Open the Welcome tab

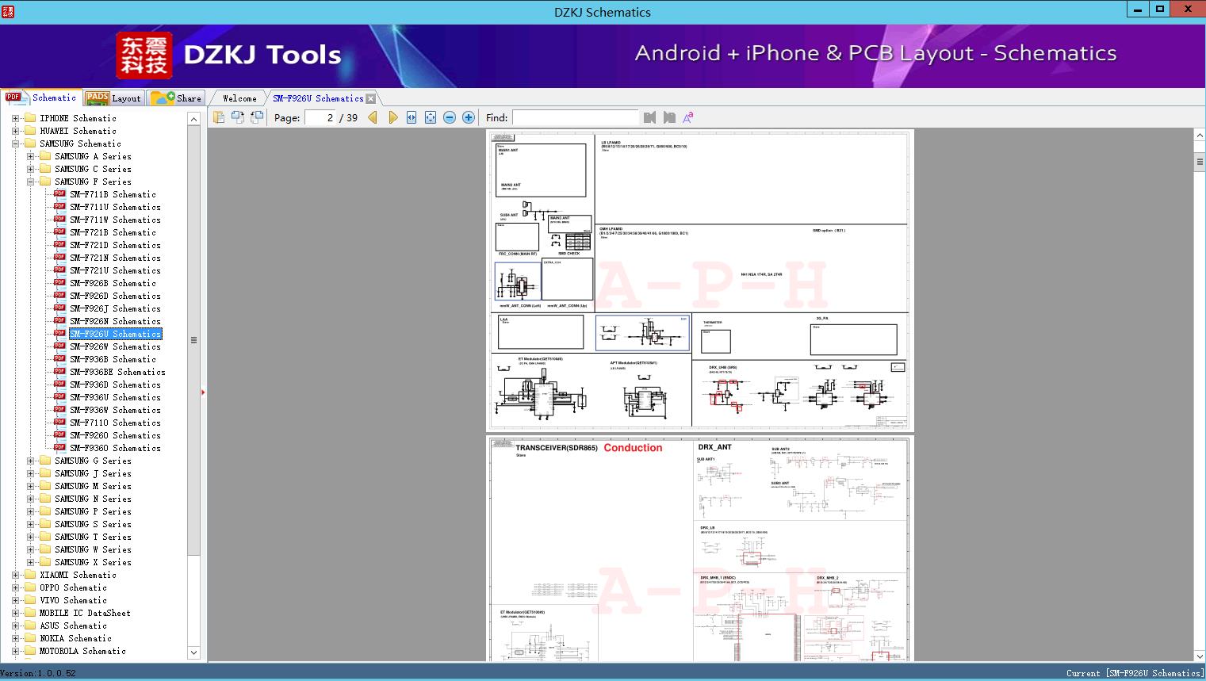[x=239, y=98]
